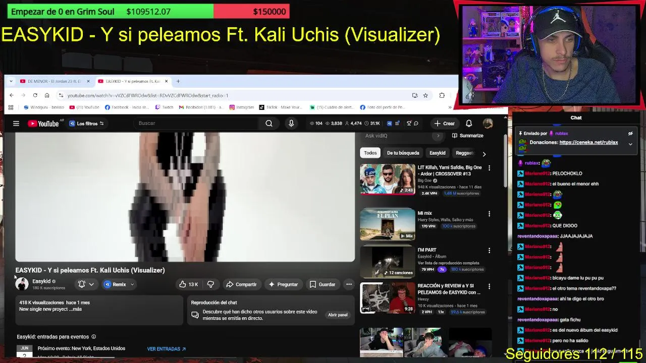
Task: Expand the vidIQ Remix dropdown
Action: pos(132,284)
